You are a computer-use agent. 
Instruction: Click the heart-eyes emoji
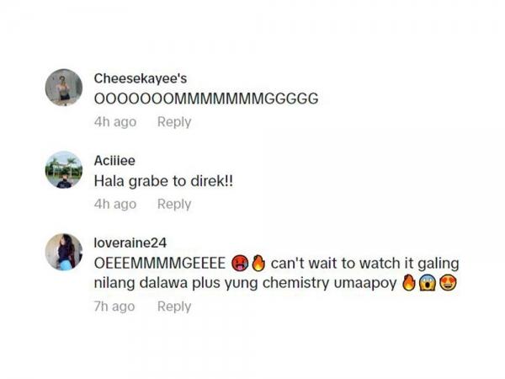pyautogui.click(x=448, y=283)
